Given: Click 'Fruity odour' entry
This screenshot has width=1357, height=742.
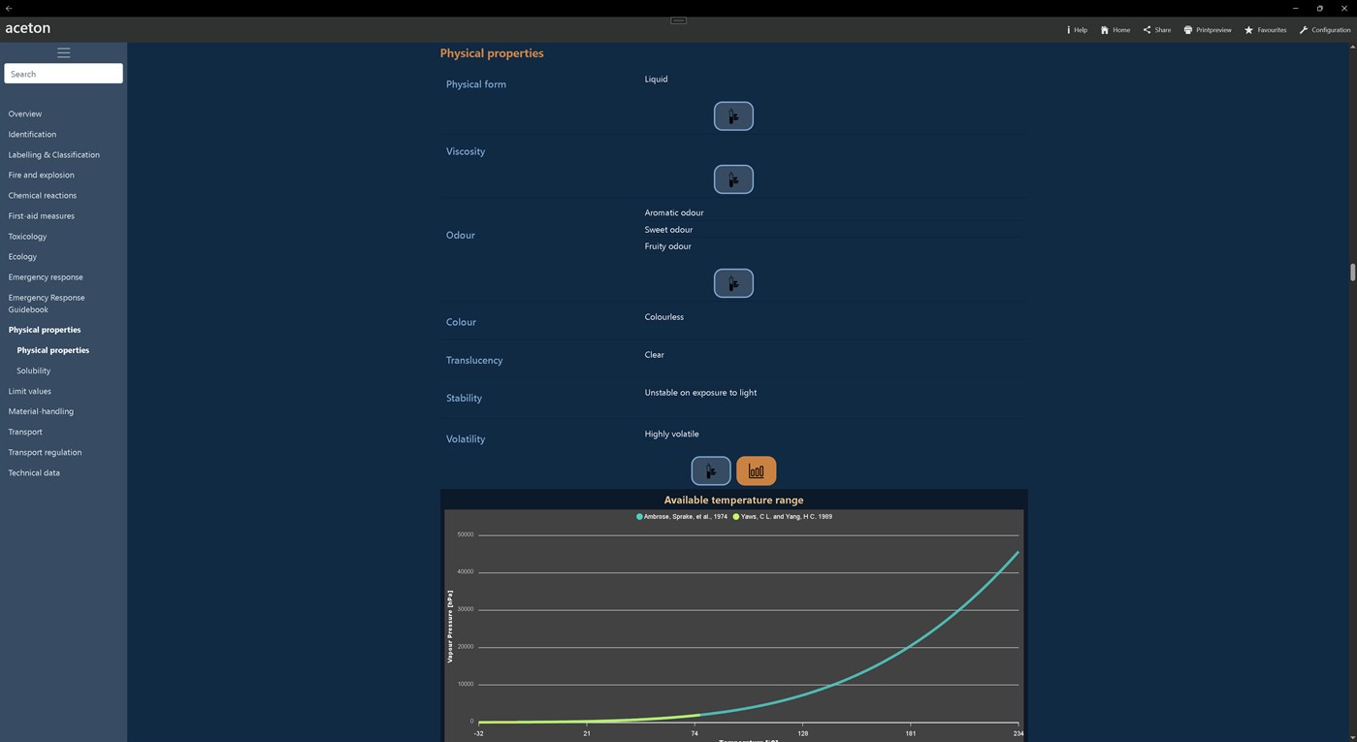Looking at the screenshot, I should click(667, 246).
